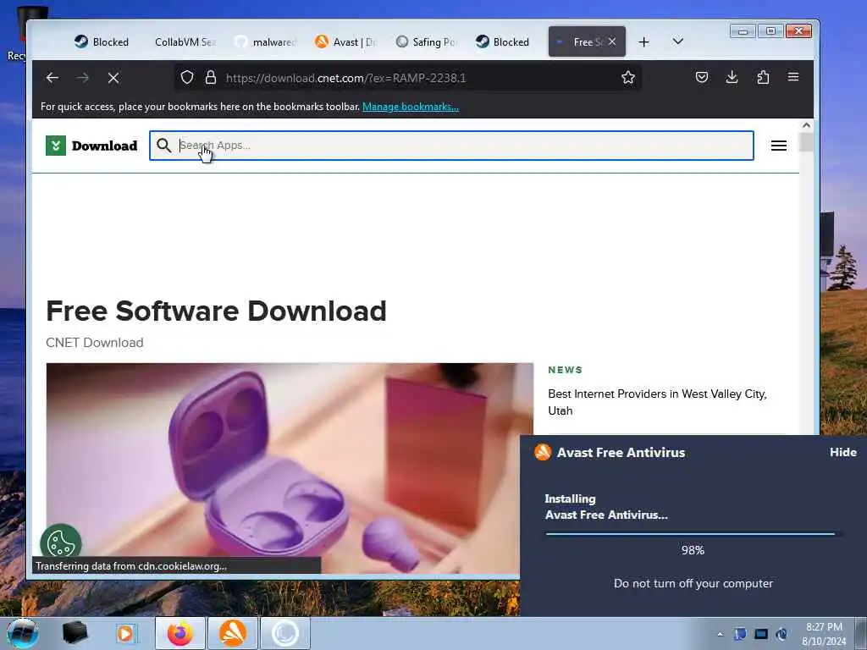
Task: Click the Download wordmark text
Action: [x=104, y=146]
